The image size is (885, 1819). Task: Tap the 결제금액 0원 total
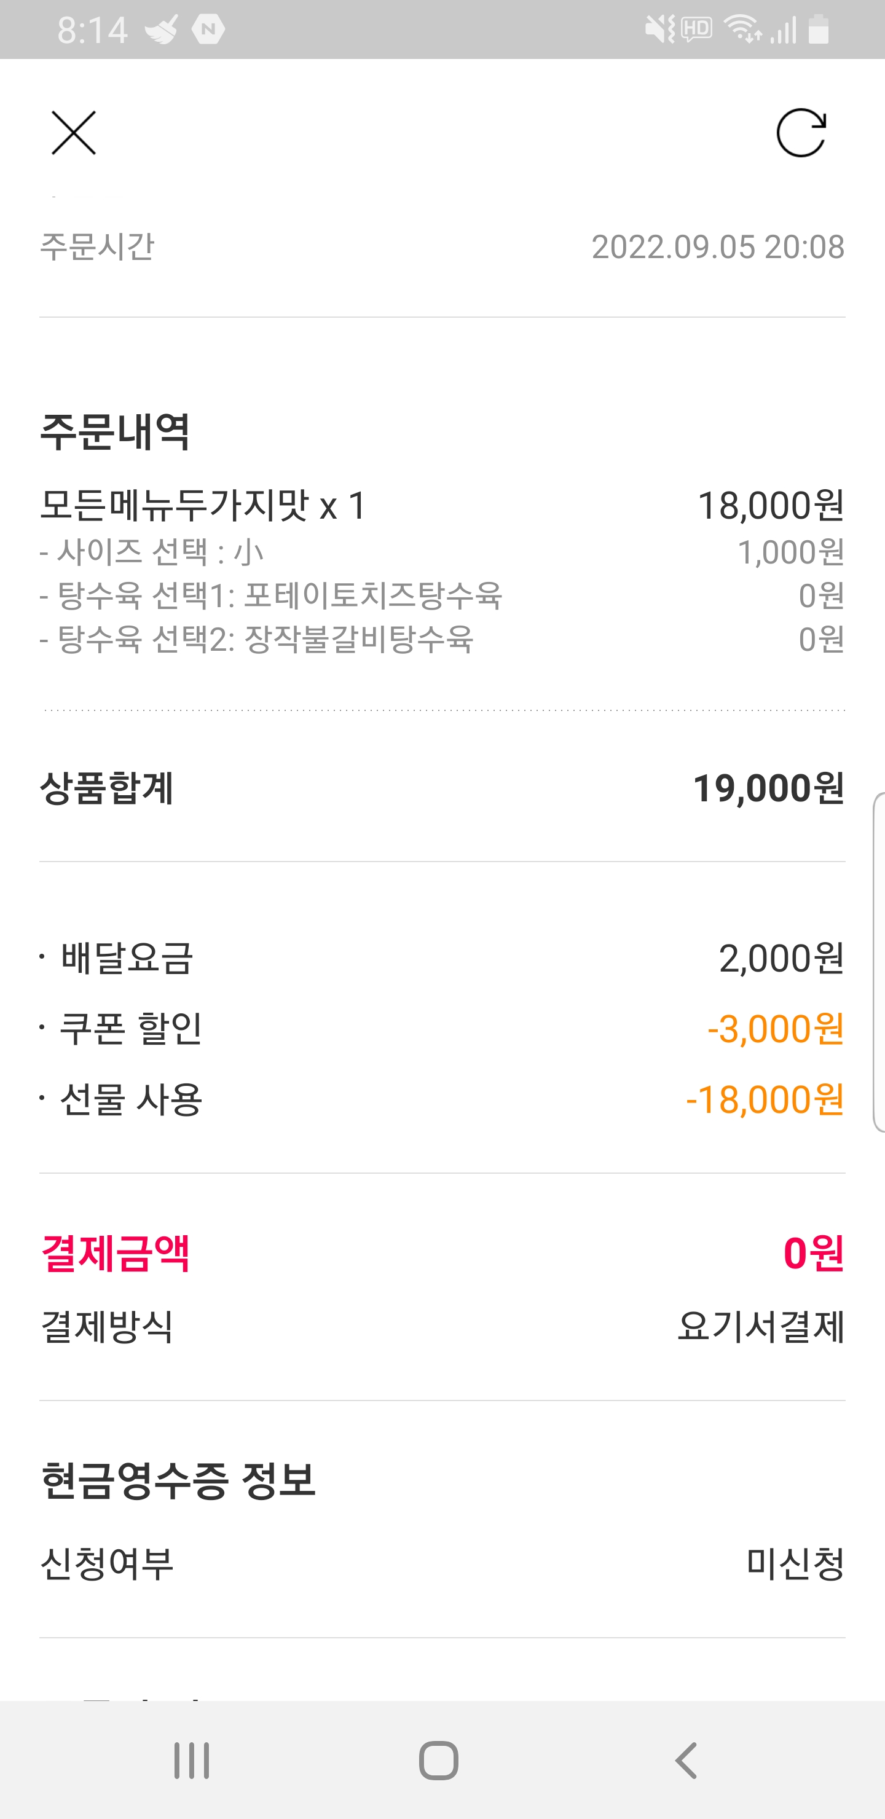pos(442,1254)
